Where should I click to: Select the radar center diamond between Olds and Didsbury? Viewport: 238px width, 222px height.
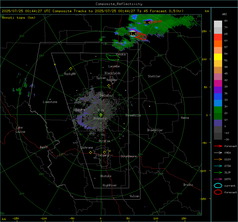coord(101,115)
